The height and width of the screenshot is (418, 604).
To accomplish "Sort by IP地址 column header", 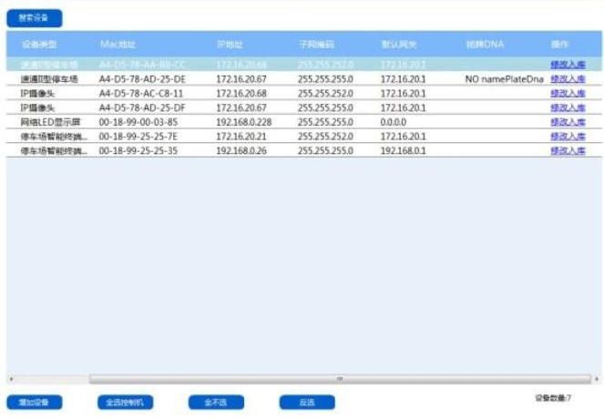I will (x=230, y=45).
